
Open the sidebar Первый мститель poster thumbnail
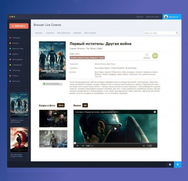point(19,105)
